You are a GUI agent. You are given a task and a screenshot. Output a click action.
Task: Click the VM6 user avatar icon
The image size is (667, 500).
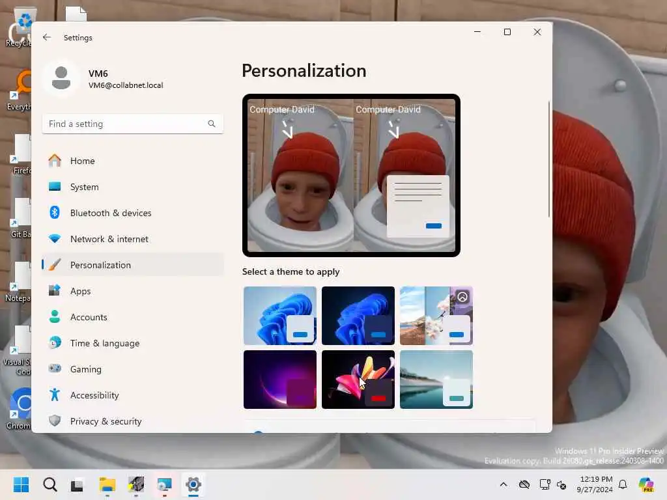[61, 78]
